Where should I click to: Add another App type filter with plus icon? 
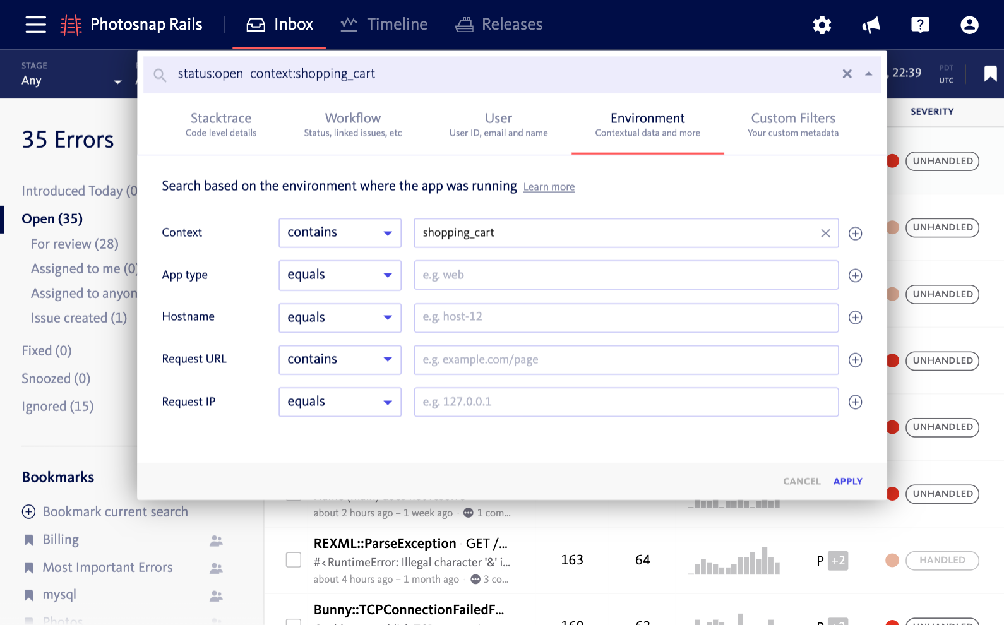coord(855,275)
